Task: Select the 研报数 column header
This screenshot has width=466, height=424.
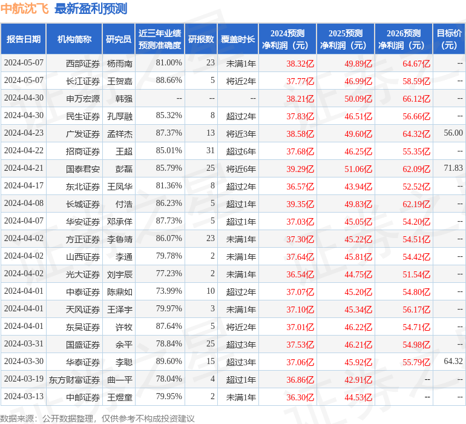Action: tap(201, 39)
